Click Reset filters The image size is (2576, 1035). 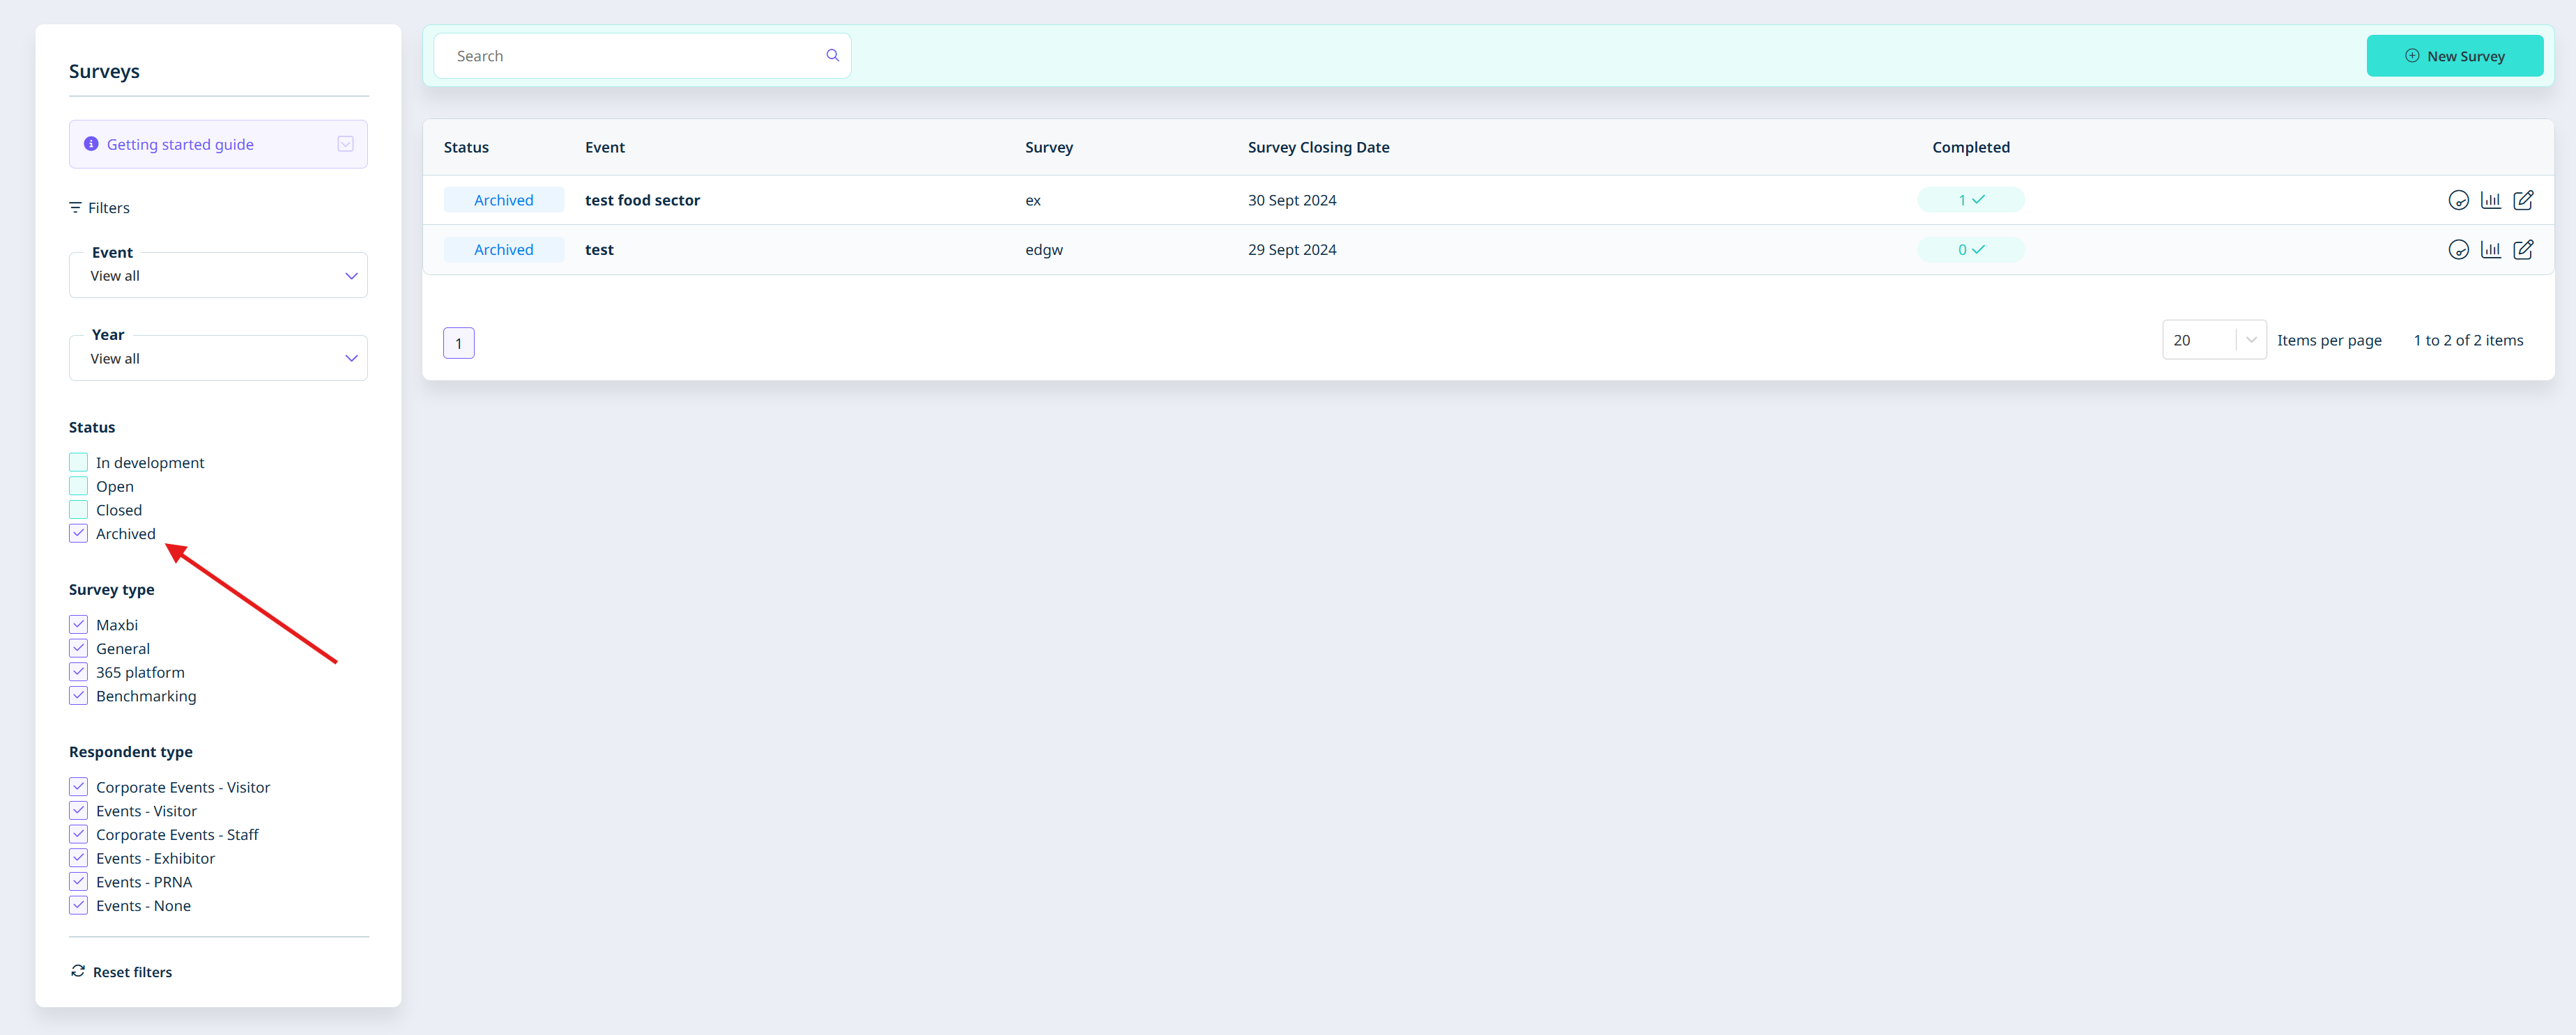(121, 972)
